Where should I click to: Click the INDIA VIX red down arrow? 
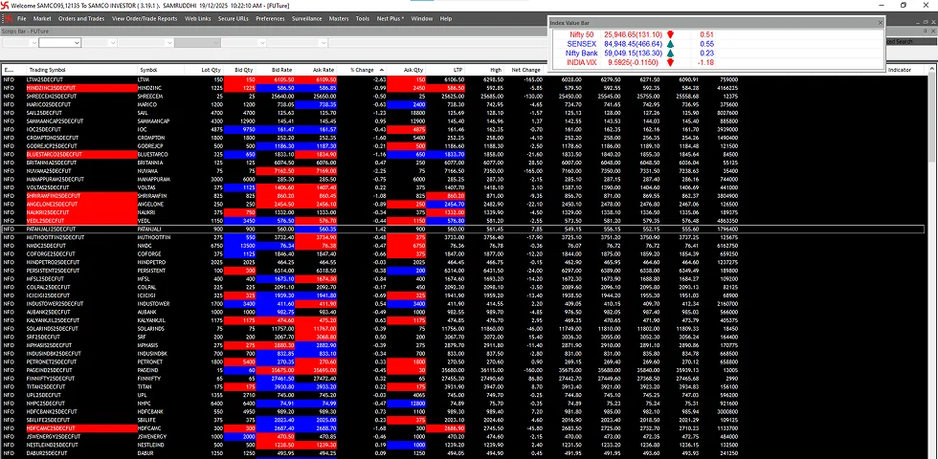[670, 62]
